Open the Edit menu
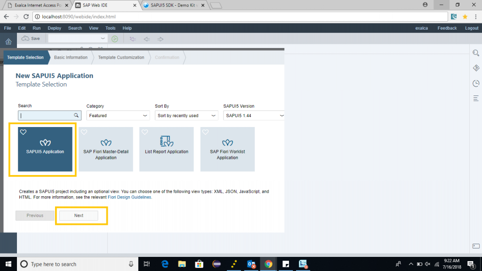 coord(22,28)
